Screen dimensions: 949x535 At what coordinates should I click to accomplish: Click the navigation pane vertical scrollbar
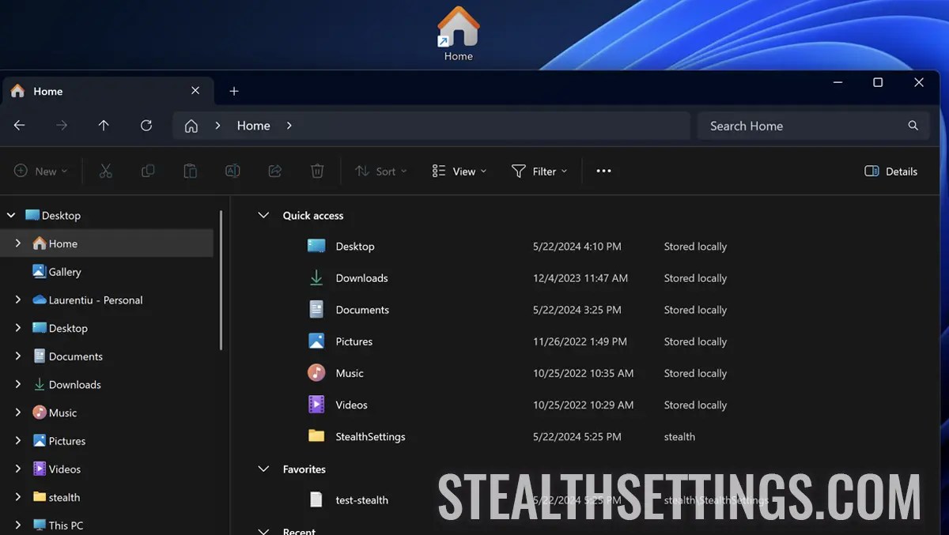point(221,281)
